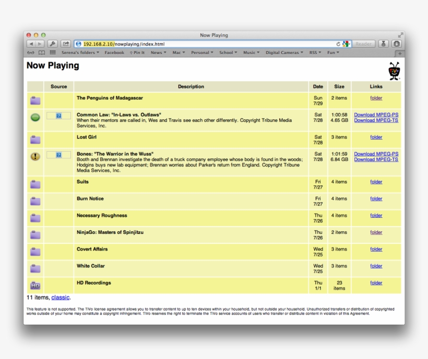Click the Pin It bookmarklet
The width and height of the screenshot is (428, 359).
pos(137,53)
